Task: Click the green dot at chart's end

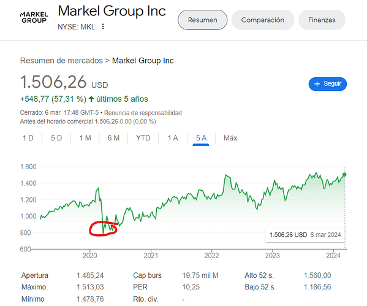Action: [344, 175]
